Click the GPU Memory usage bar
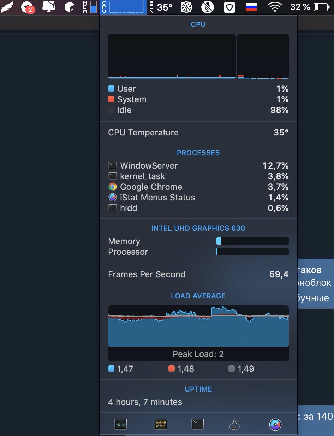This screenshot has height=436, width=334. 252,241
